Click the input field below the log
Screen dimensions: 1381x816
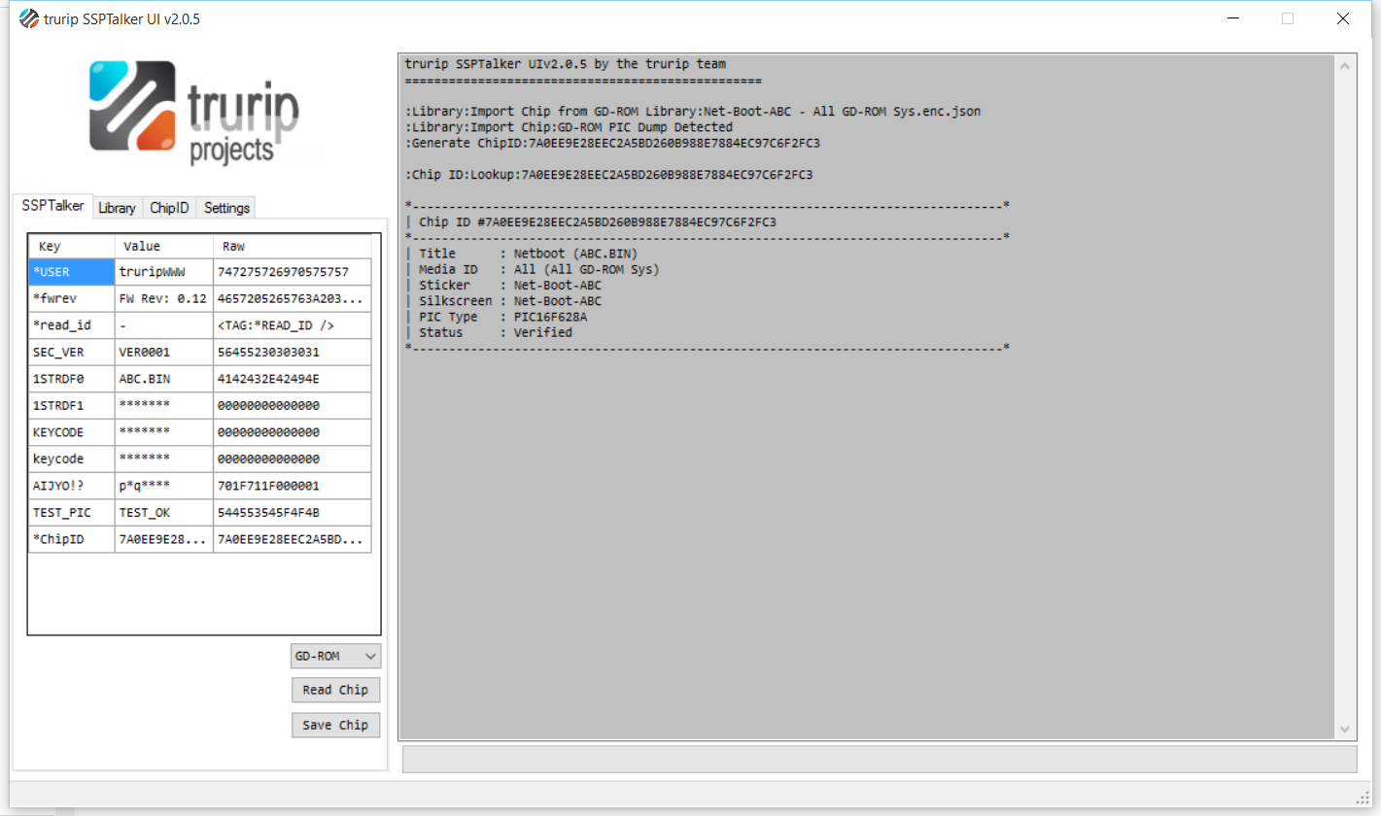pos(880,759)
